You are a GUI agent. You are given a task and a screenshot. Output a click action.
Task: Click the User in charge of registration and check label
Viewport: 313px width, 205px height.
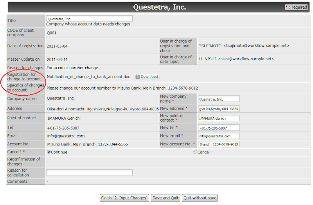(x=176, y=46)
